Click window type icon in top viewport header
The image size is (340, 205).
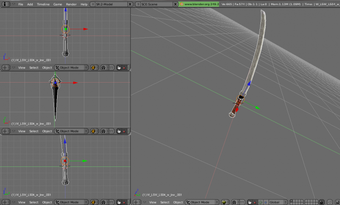tap(5, 67)
